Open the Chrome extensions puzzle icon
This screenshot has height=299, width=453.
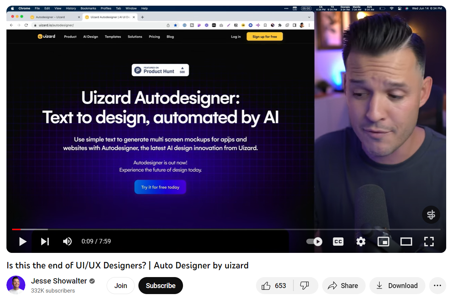point(280,25)
